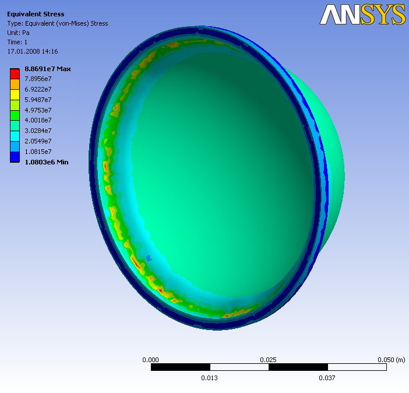This screenshot has width=409, height=393.
Task: Click the '4.0018e7' legend value
Action: [38, 120]
